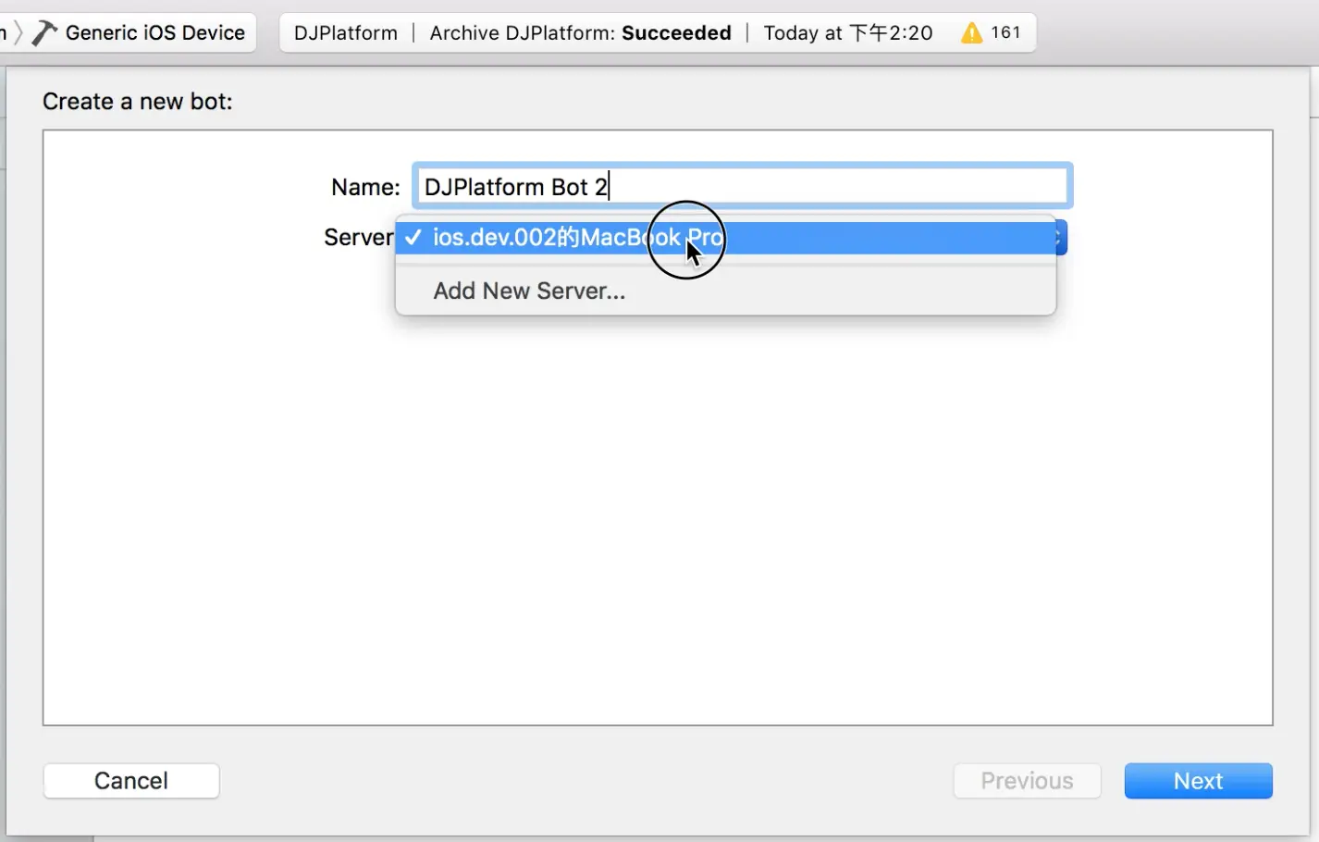1319x842 pixels.
Task: Click the Name: label
Action: [x=365, y=187]
